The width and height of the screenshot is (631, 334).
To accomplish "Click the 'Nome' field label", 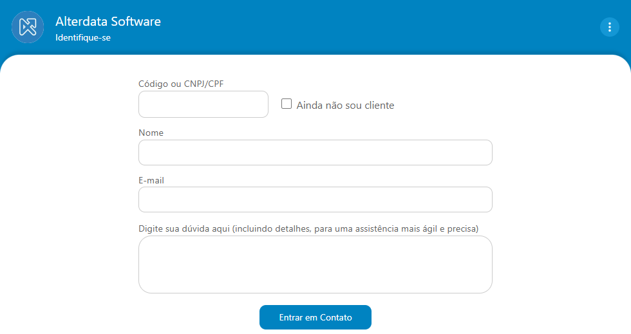I will pos(151,133).
